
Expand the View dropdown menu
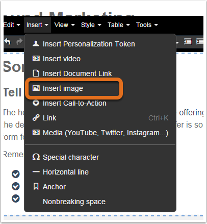[64, 25]
